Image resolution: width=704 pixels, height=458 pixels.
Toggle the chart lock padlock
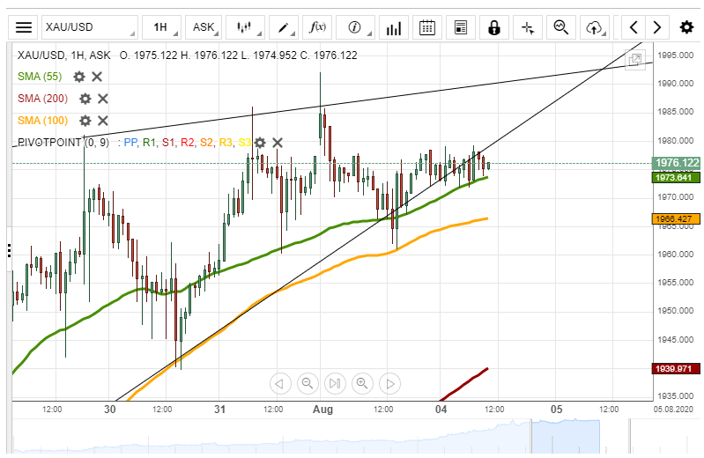(494, 27)
